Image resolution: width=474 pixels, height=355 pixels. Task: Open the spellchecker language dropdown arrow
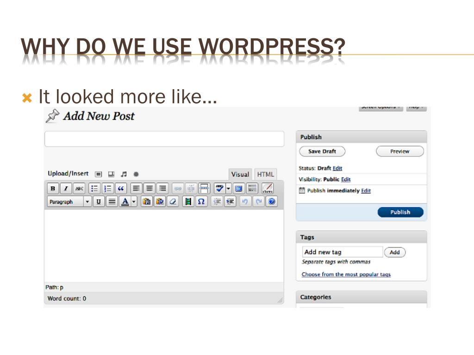(228, 189)
